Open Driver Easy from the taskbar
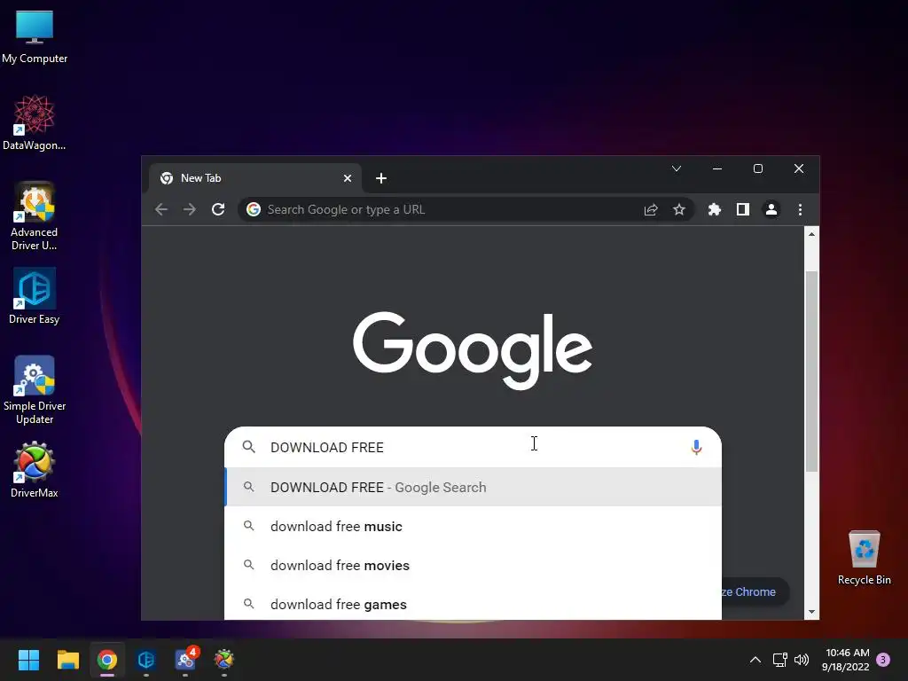 point(146,660)
